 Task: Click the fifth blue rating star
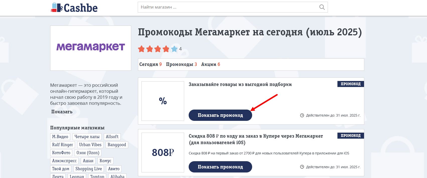pos(174,49)
